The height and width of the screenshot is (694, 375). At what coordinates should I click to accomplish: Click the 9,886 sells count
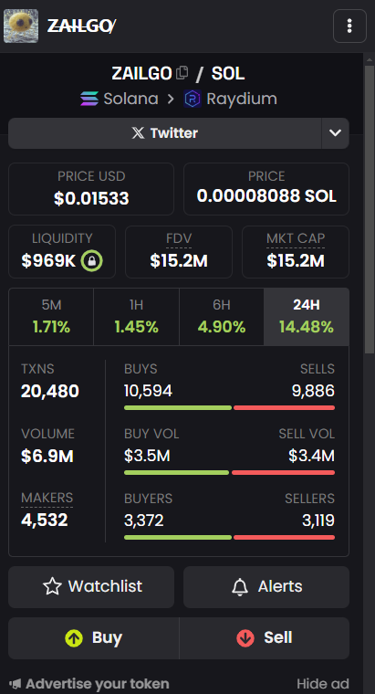[x=313, y=391]
